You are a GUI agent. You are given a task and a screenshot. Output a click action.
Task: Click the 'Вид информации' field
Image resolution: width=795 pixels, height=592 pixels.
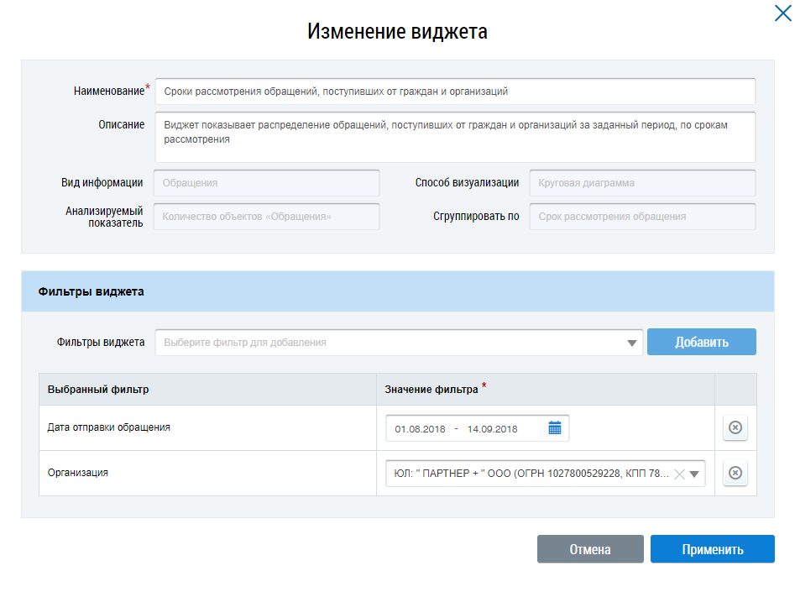(x=266, y=183)
